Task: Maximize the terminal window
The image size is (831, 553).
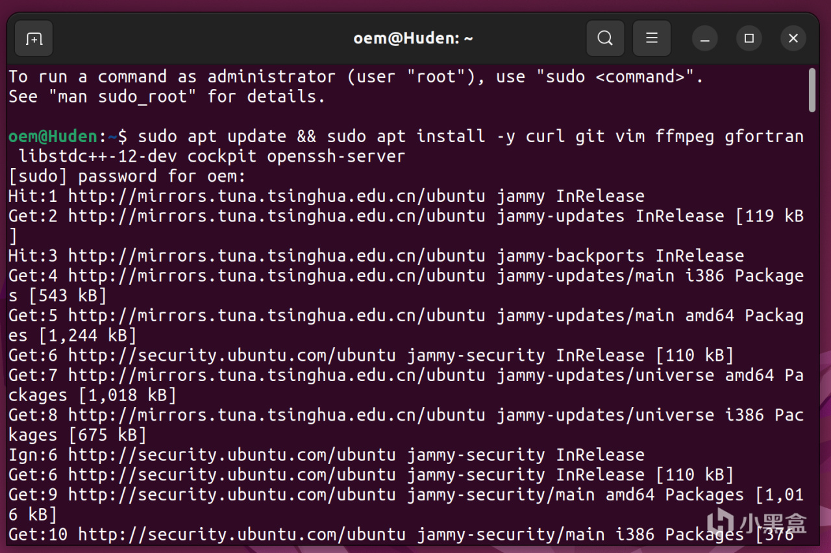Action: [749, 39]
